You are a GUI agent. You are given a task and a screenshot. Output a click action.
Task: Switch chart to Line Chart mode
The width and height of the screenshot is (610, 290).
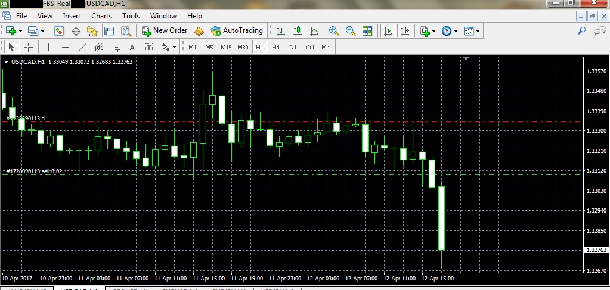coord(314,31)
